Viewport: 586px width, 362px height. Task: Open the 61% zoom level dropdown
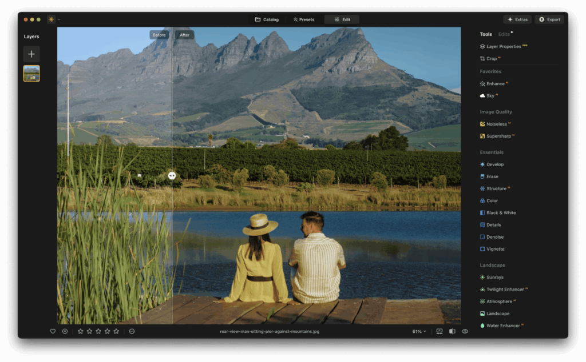pyautogui.click(x=418, y=331)
